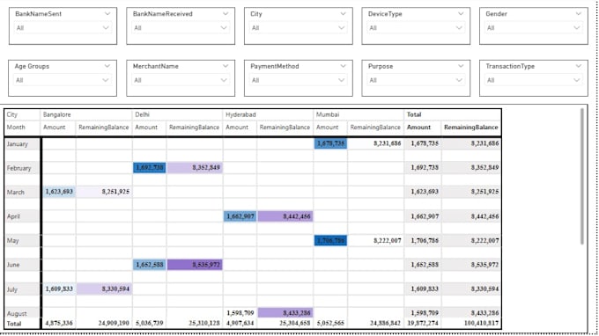Open the BankNameReceived value dropdown showing All
The image size is (599, 336).
click(181, 28)
